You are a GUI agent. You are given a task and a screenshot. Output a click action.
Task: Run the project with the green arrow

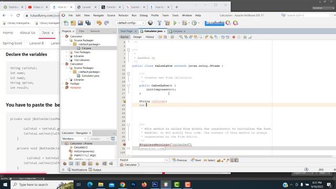(175, 23)
